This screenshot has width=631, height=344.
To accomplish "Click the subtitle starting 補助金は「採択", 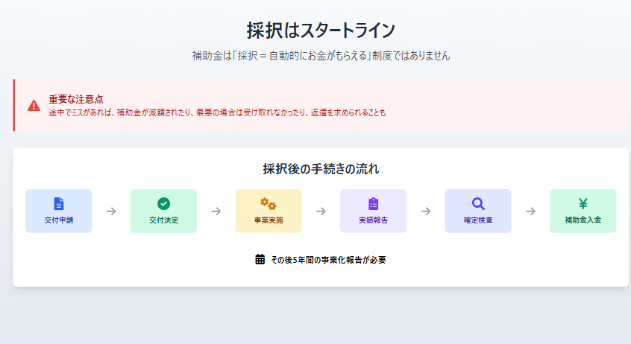I will pos(321,55).
